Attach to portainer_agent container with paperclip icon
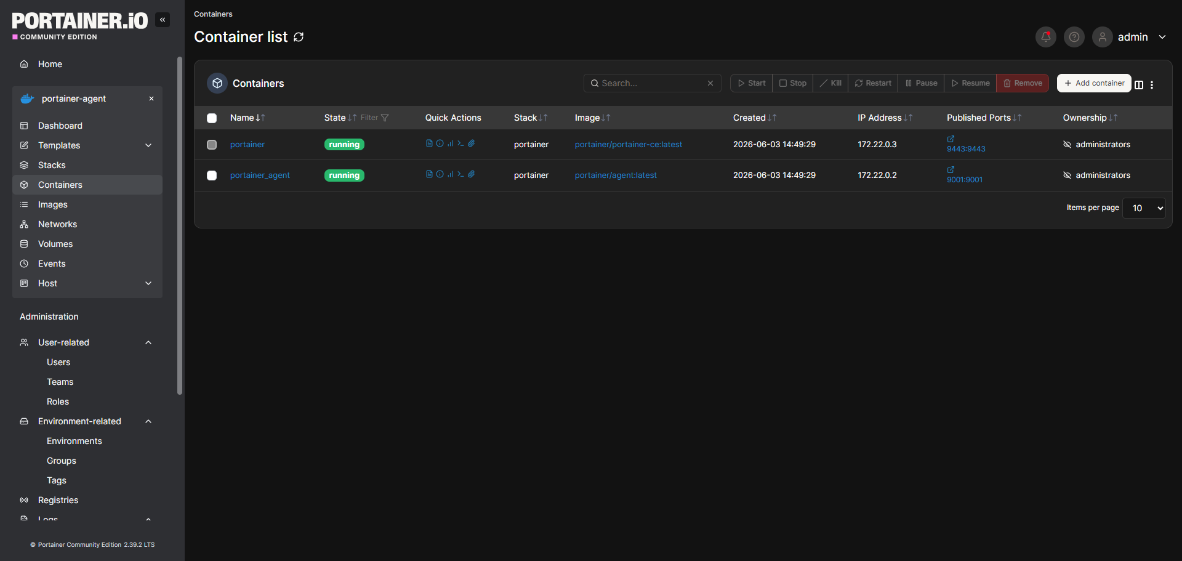Viewport: 1182px width, 561px height. [471, 174]
